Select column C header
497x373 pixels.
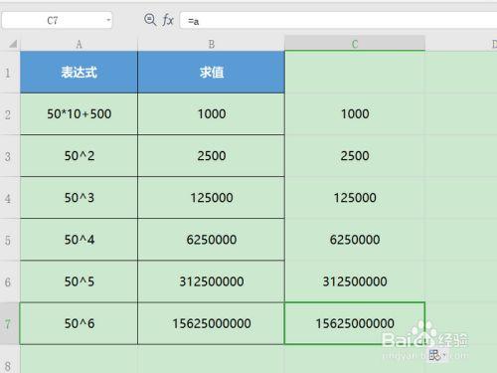[355, 44]
